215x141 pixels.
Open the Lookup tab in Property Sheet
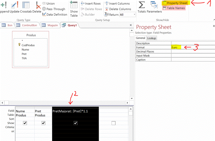[151, 38]
